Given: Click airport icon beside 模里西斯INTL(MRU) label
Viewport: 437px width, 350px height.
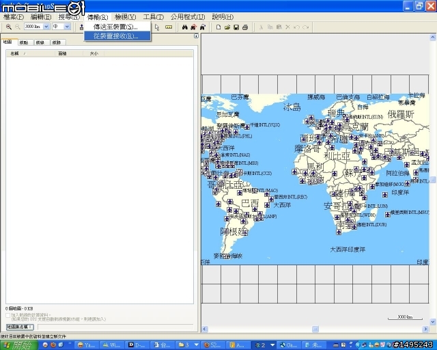Looking at the screenshot, I should coord(387,215).
